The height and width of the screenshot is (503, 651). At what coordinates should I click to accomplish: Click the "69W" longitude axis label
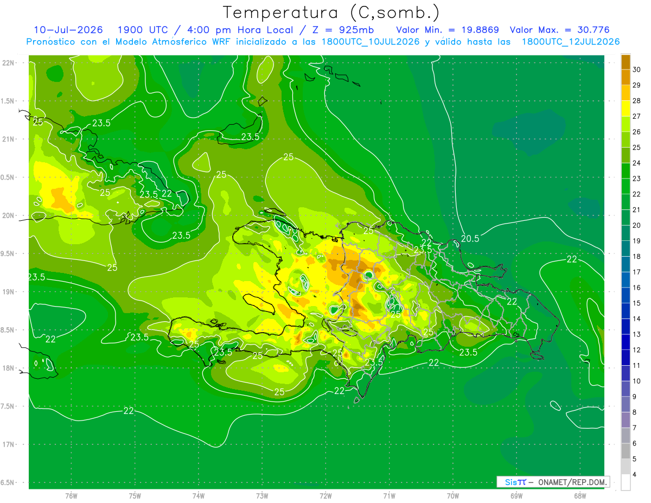tap(516, 495)
